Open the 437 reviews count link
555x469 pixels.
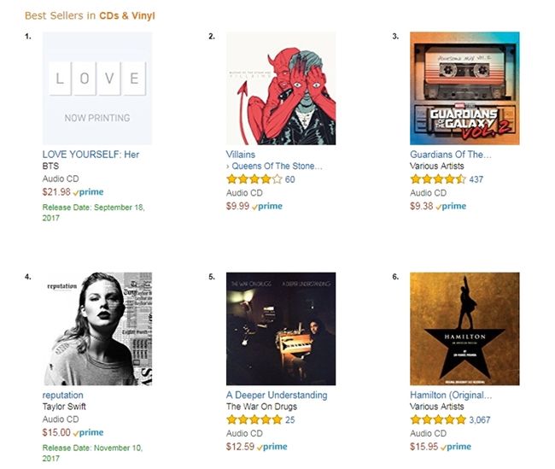click(476, 179)
